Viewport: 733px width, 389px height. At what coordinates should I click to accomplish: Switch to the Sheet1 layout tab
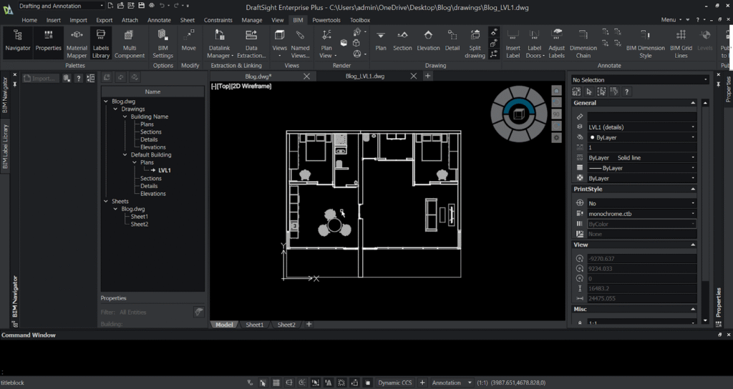pyautogui.click(x=254, y=325)
